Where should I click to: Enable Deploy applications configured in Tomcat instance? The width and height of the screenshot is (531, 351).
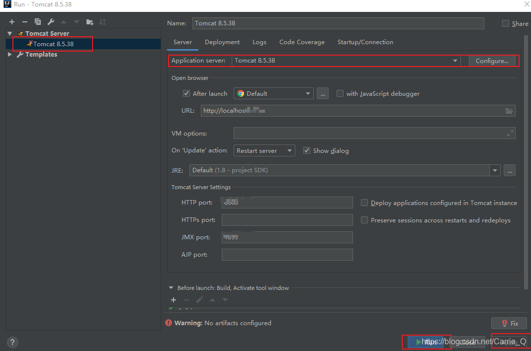pyautogui.click(x=364, y=203)
